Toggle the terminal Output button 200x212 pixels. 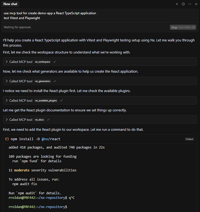[189, 139]
